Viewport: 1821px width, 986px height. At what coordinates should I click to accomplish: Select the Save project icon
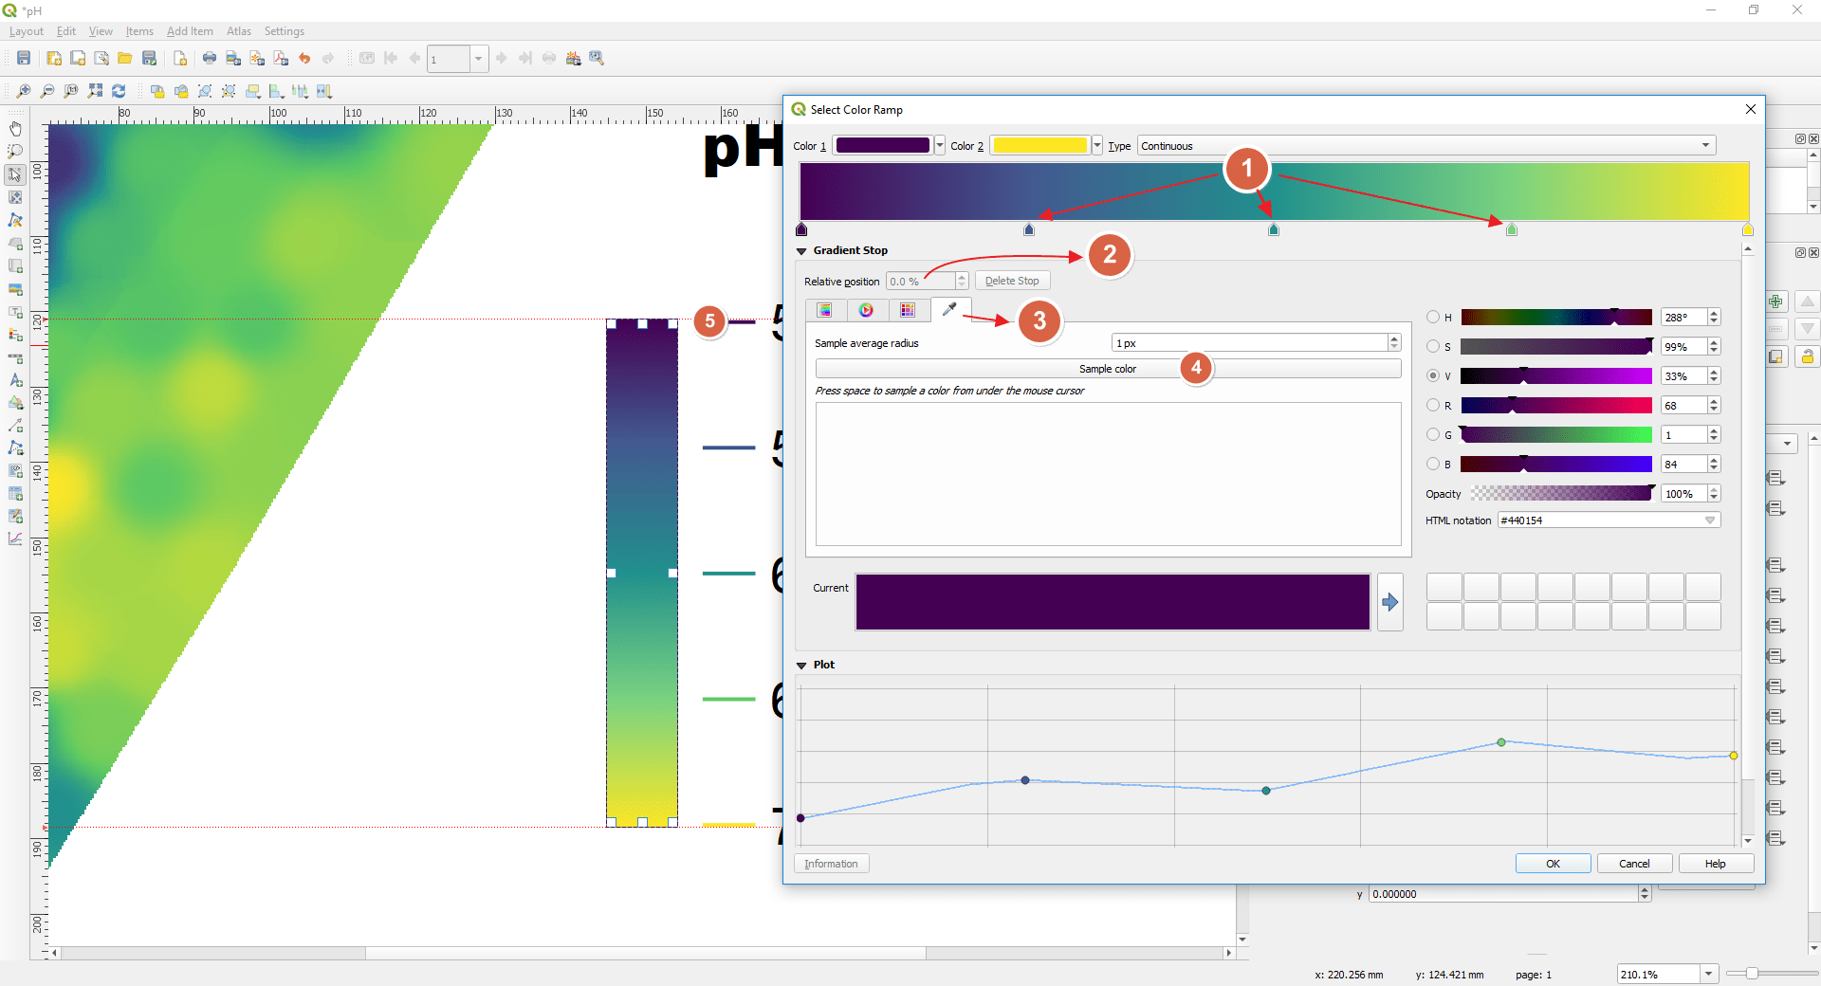point(23,58)
